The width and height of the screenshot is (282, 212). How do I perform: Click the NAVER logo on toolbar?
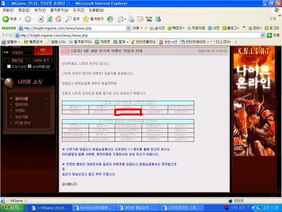9,28
